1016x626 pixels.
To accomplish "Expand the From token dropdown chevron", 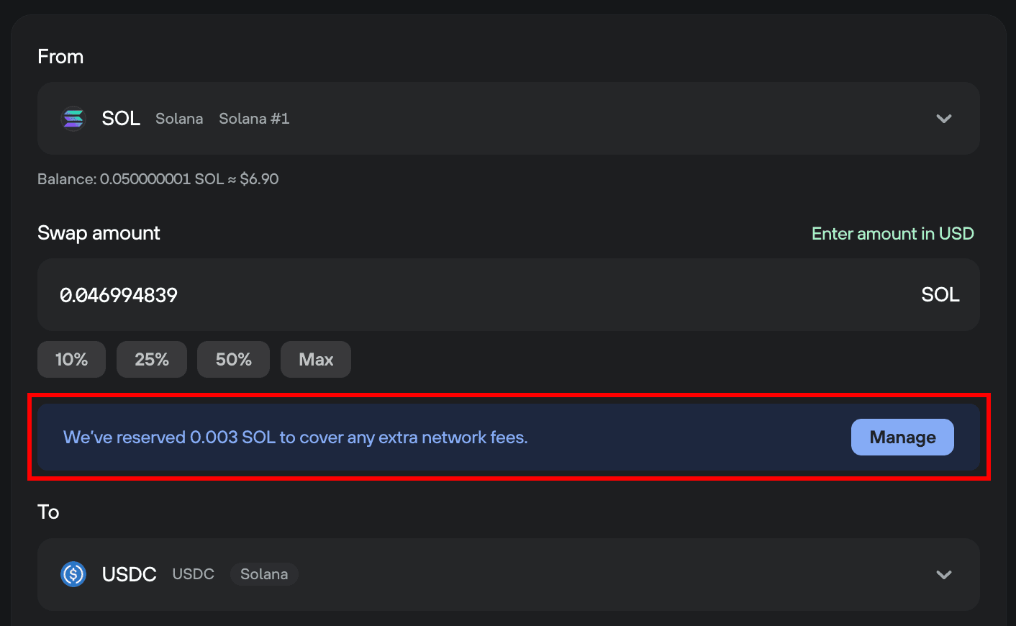I will point(943,119).
